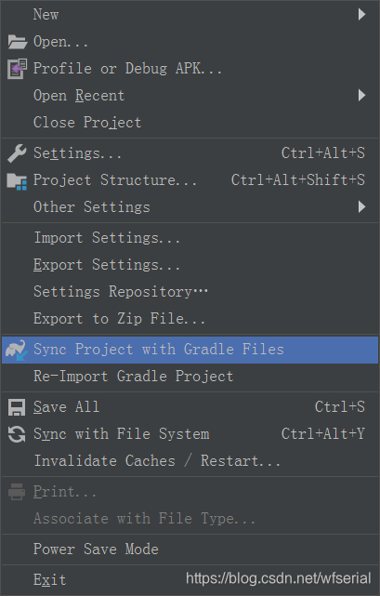Open the blog.csdn.net/wfserial watermark link
Image resolution: width=380 pixels, height=596 pixels.
pos(278,578)
